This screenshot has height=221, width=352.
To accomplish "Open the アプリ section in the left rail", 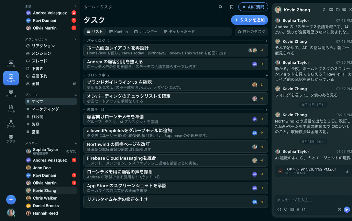I will (11, 139).
